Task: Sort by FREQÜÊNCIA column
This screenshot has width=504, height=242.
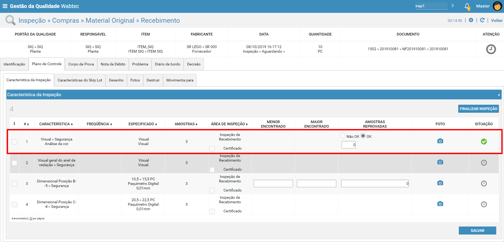Action: pos(99,124)
